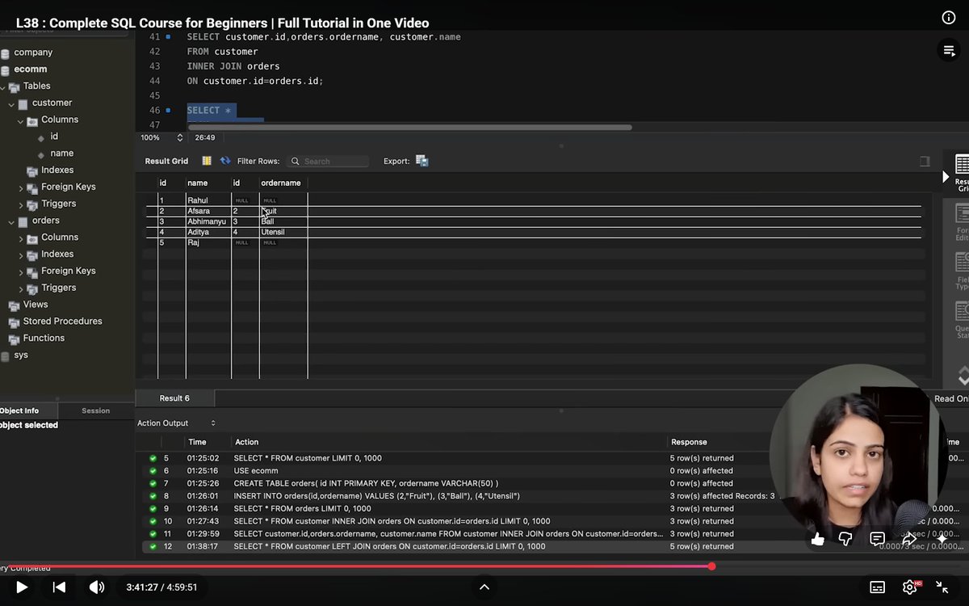Select the Stored Procedures folder
Image resolution: width=969 pixels, height=606 pixels.
tap(63, 322)
